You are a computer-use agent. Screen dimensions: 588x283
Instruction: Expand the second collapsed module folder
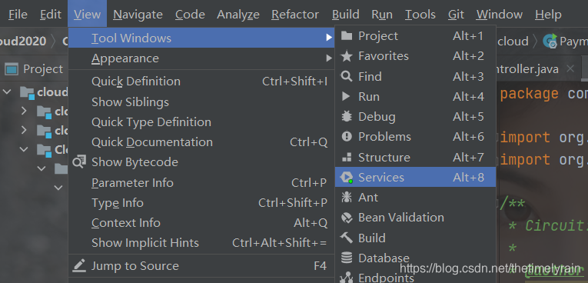pyautogui.click(x=24, y=130)
